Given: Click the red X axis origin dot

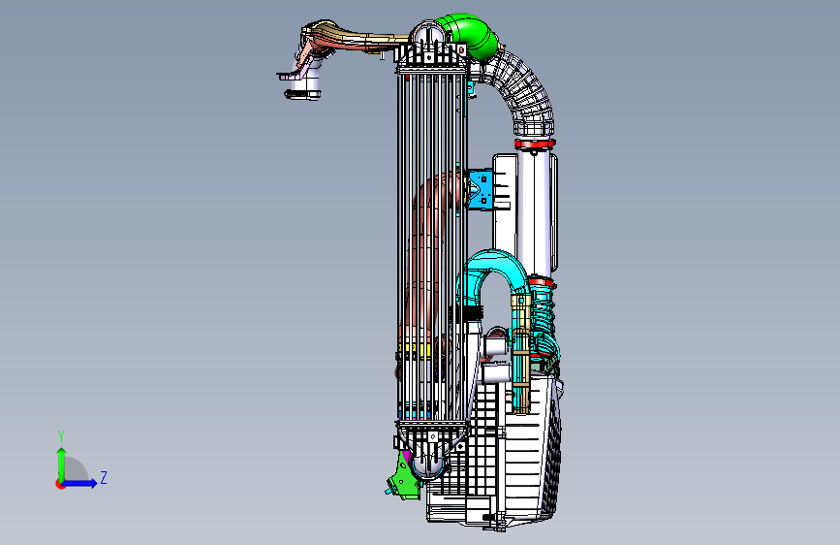Looking at the screenshot, I should pos(60,484).
